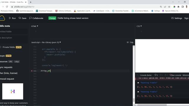Open the ColorSpace bookmark

102,11
